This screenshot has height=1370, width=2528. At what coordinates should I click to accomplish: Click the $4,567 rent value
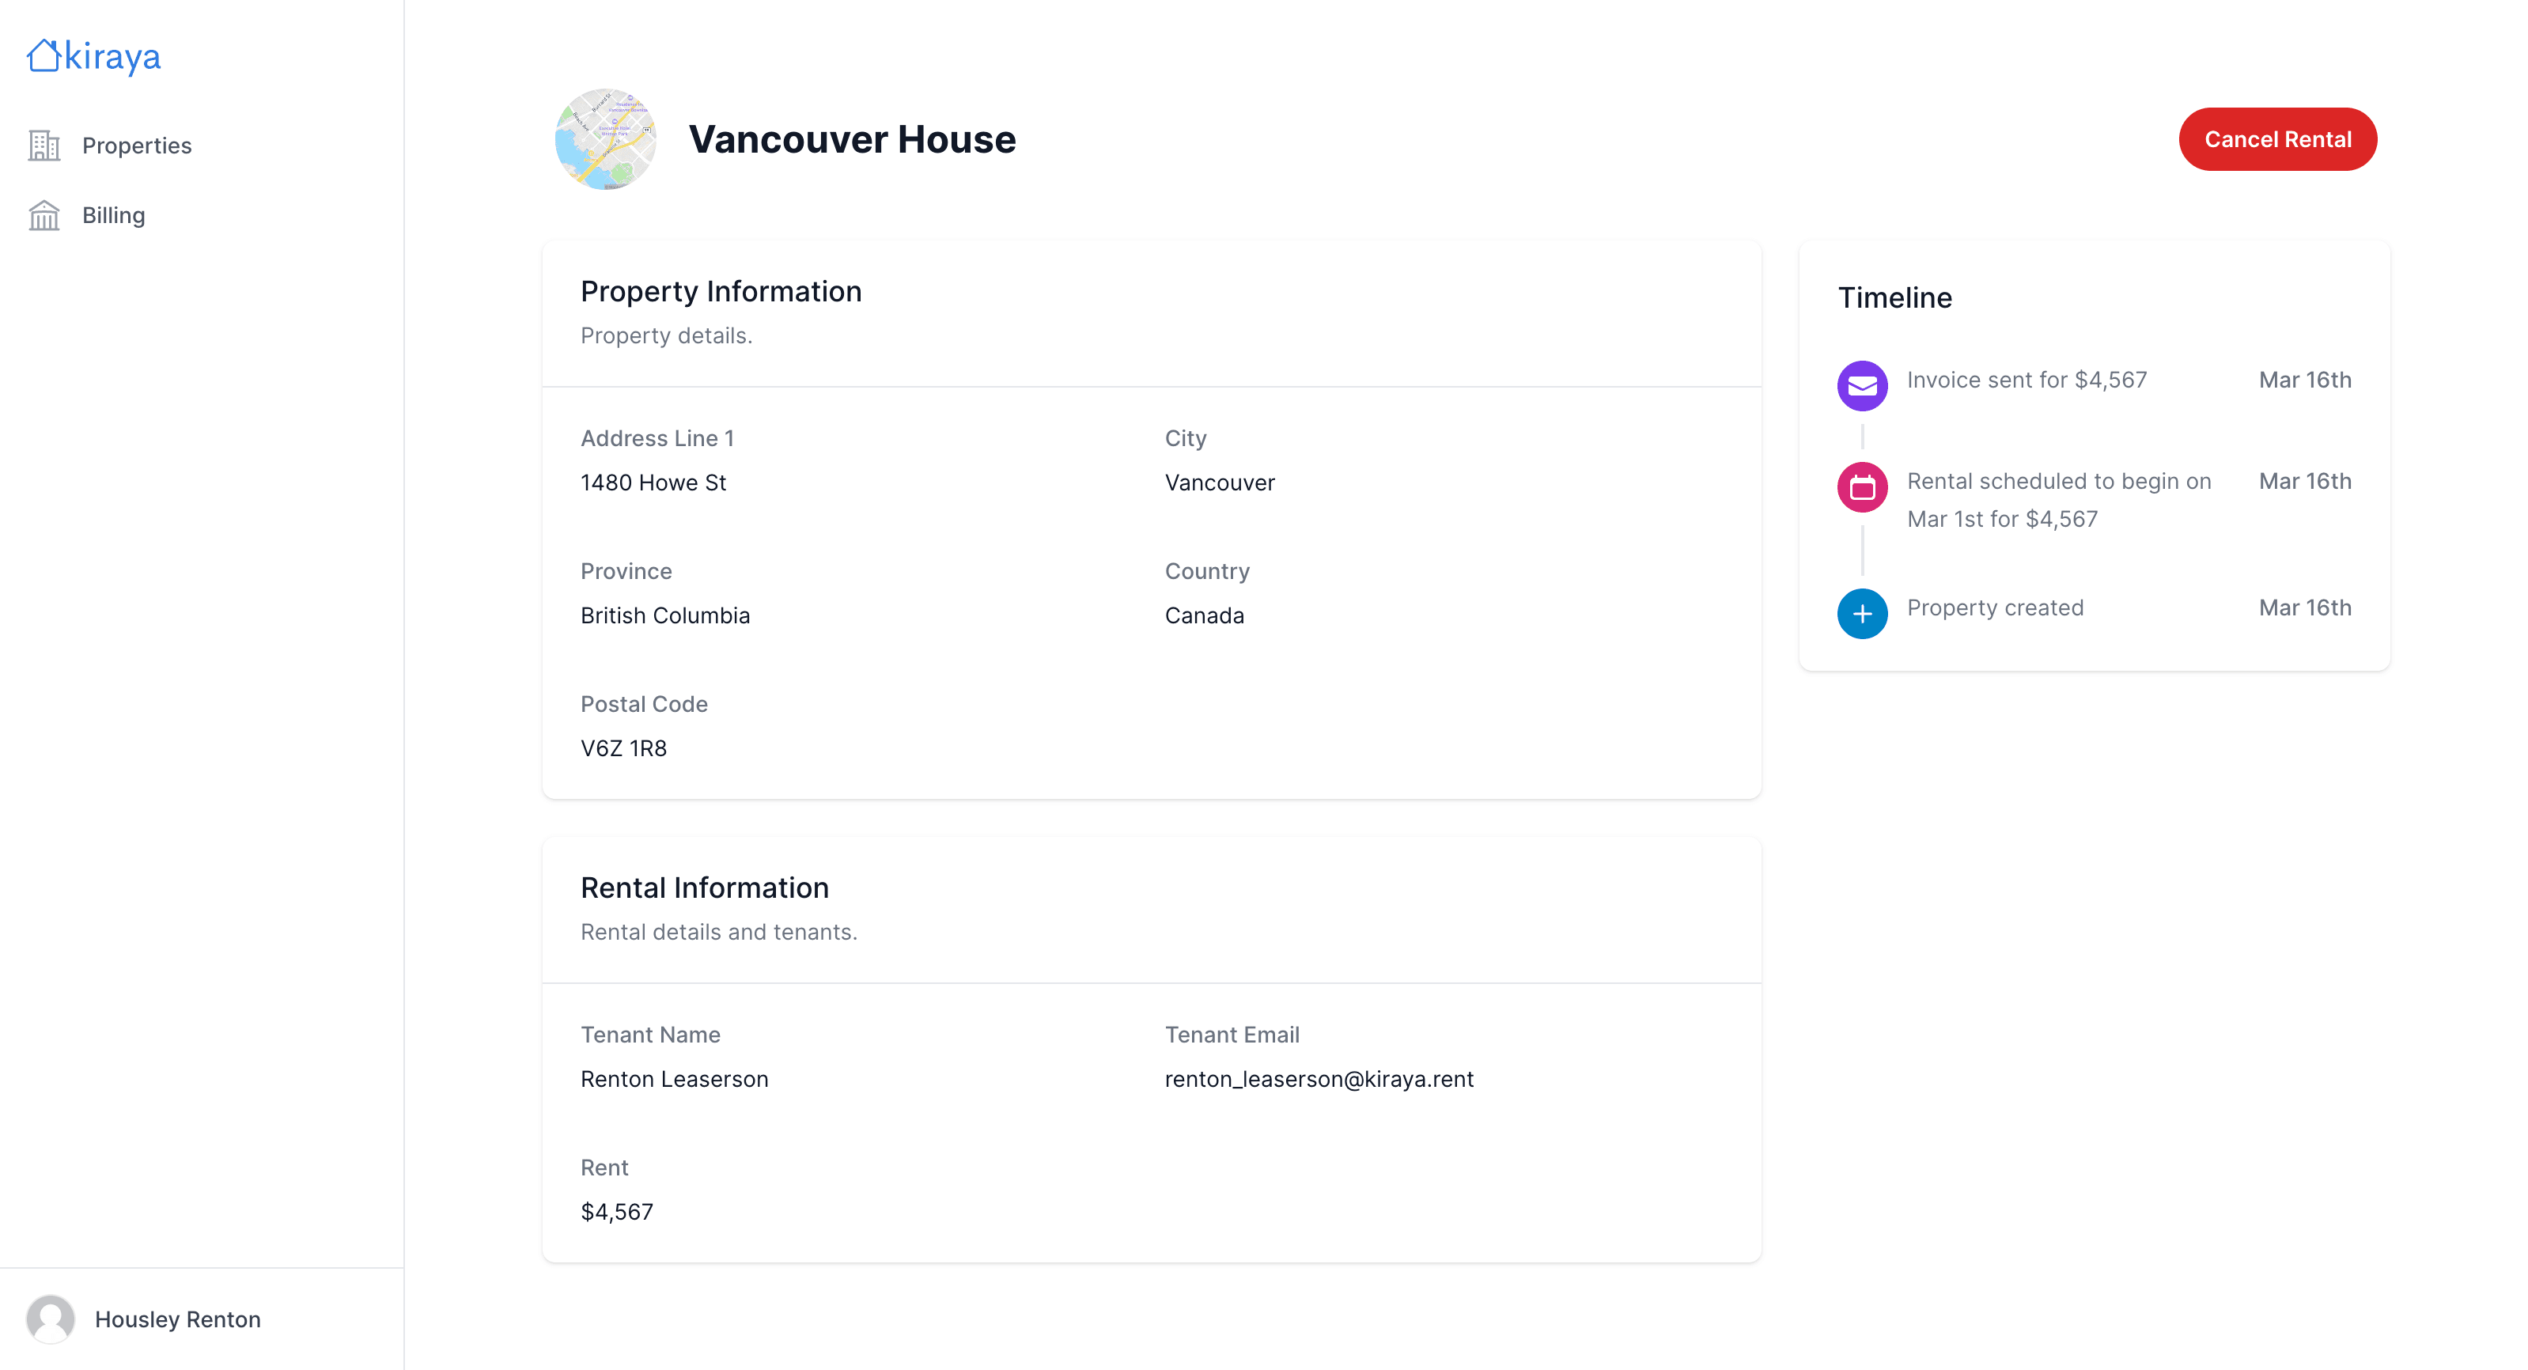point(616,1211)
